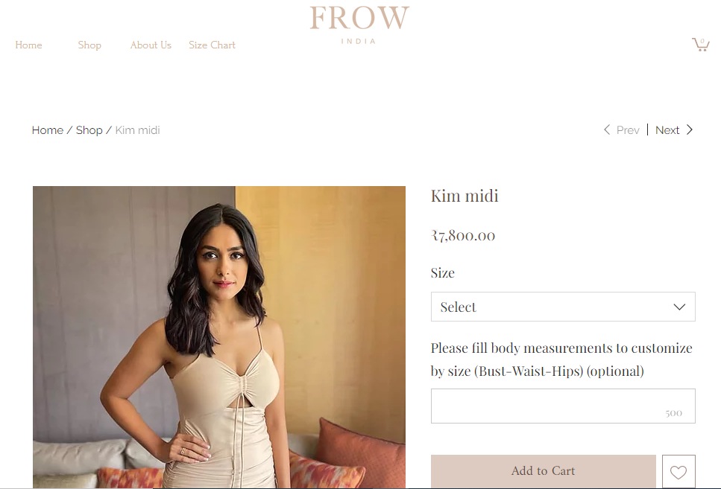Viewport: 721px width, 489px height.
Task: Click the FROW India logo
Action: click(x=359, y=25)
